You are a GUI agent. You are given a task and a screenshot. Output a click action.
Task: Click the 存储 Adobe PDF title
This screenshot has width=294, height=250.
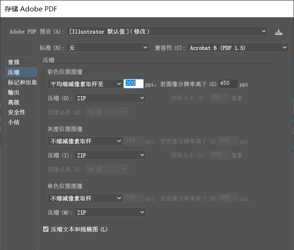click(31, 9)
